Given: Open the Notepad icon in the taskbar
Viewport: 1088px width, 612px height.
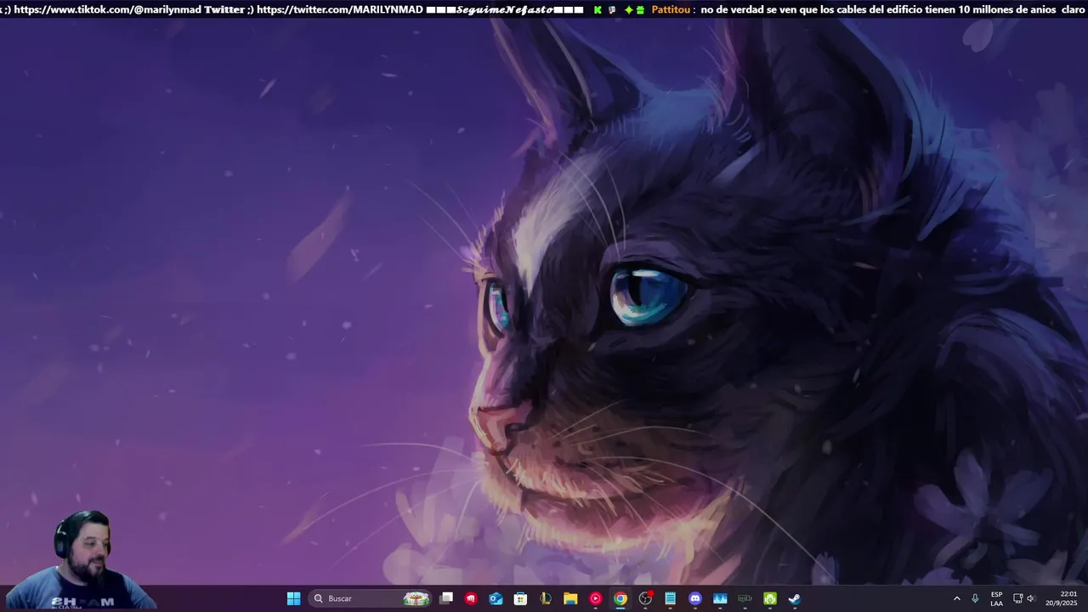Looking at the screenshot, I should [x=670, y=598].
